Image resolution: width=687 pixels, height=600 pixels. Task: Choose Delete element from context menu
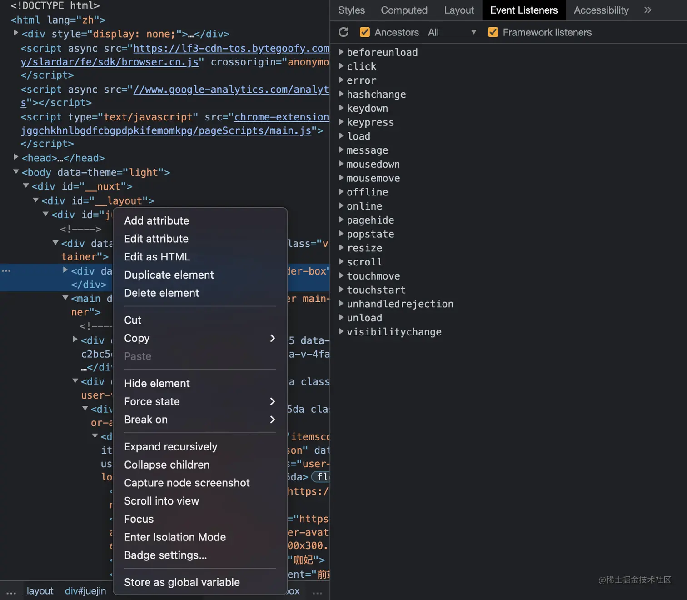pyautogui.click(x=200, y=293)
